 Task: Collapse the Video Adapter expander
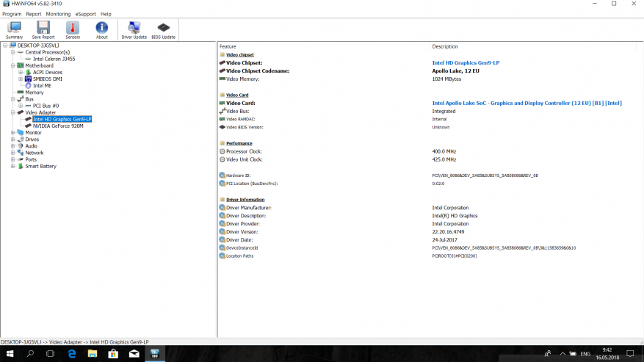(13, 112)
